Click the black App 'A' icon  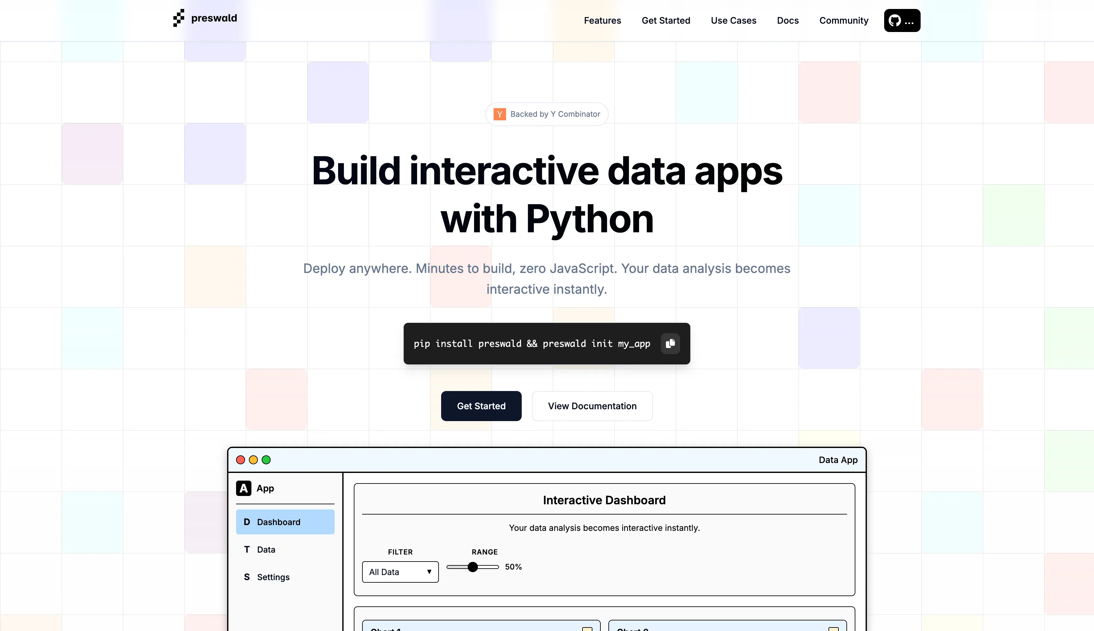[x=243, y=488]
